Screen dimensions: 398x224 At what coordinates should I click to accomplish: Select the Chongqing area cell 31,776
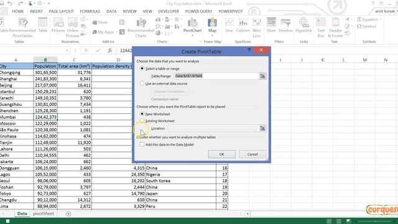point(75,72)
